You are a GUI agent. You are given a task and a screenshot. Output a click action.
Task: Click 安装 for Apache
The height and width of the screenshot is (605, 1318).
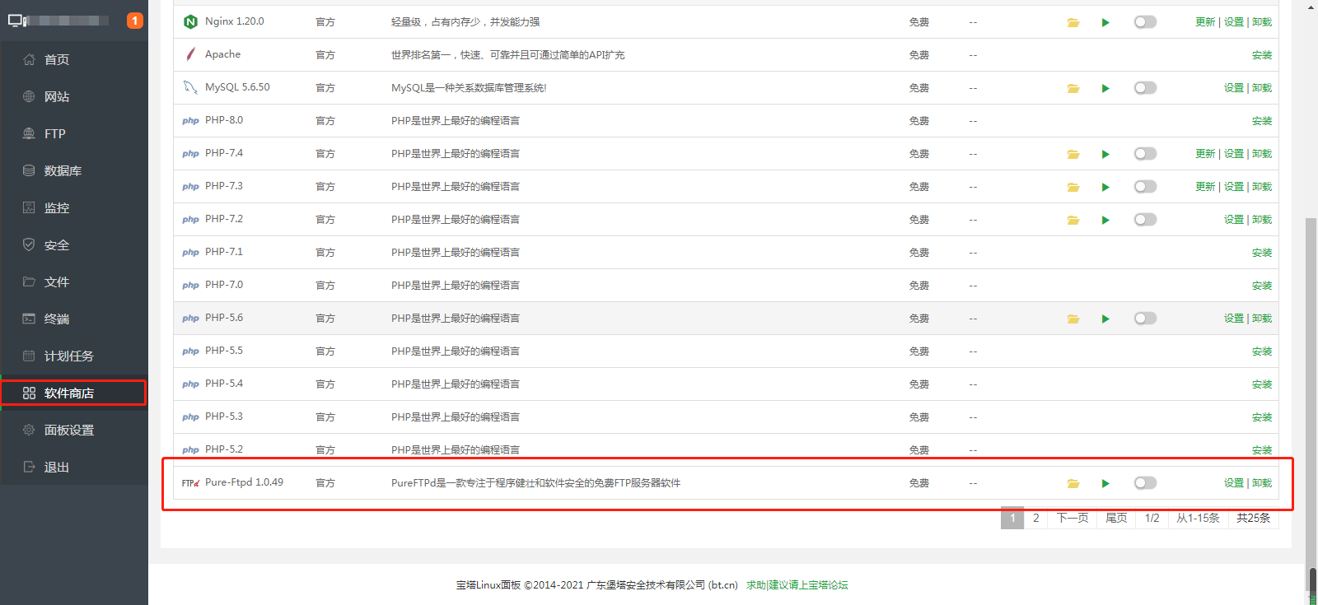coord(1262,55)
